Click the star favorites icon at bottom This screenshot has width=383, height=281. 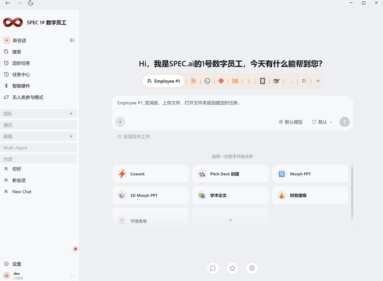(232, 268)
